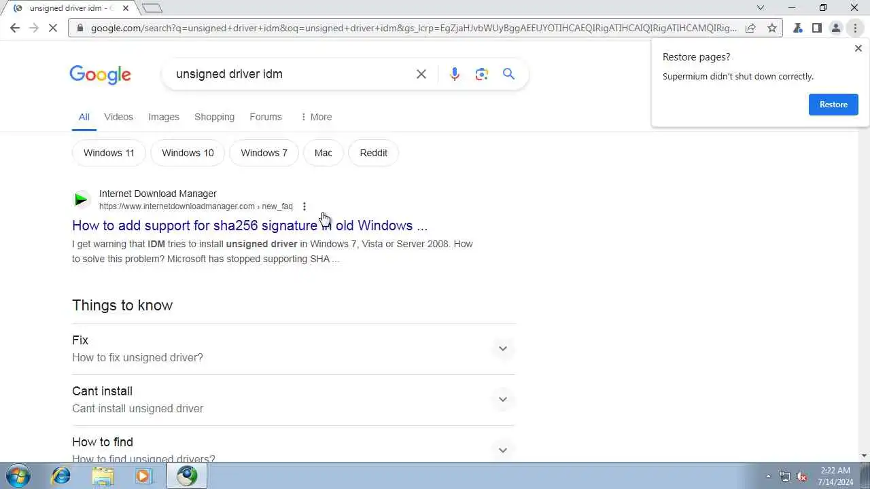Open the browser three-dot menu
This screenshot has width=870, height=489.
tap(855, 28)
